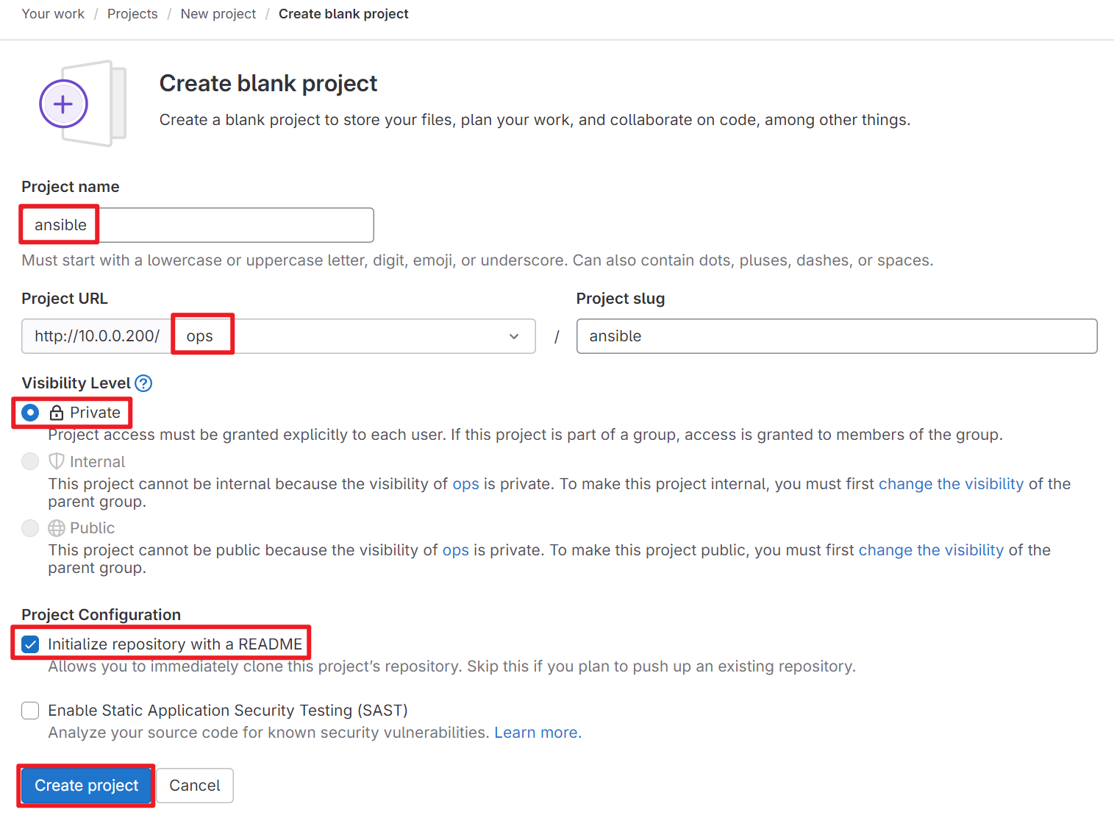Click the Project name input field
The width and height of the screenshot is (1114, 829).
tap(198, 225)
